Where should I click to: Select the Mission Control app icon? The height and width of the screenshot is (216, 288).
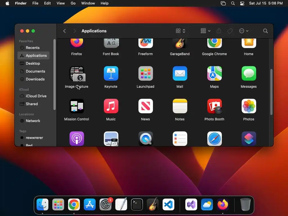[x=76, y=106]
